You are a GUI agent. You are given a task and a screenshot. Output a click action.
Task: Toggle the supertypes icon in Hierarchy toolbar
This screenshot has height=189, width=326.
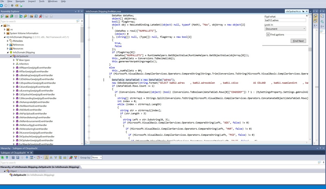55,157
